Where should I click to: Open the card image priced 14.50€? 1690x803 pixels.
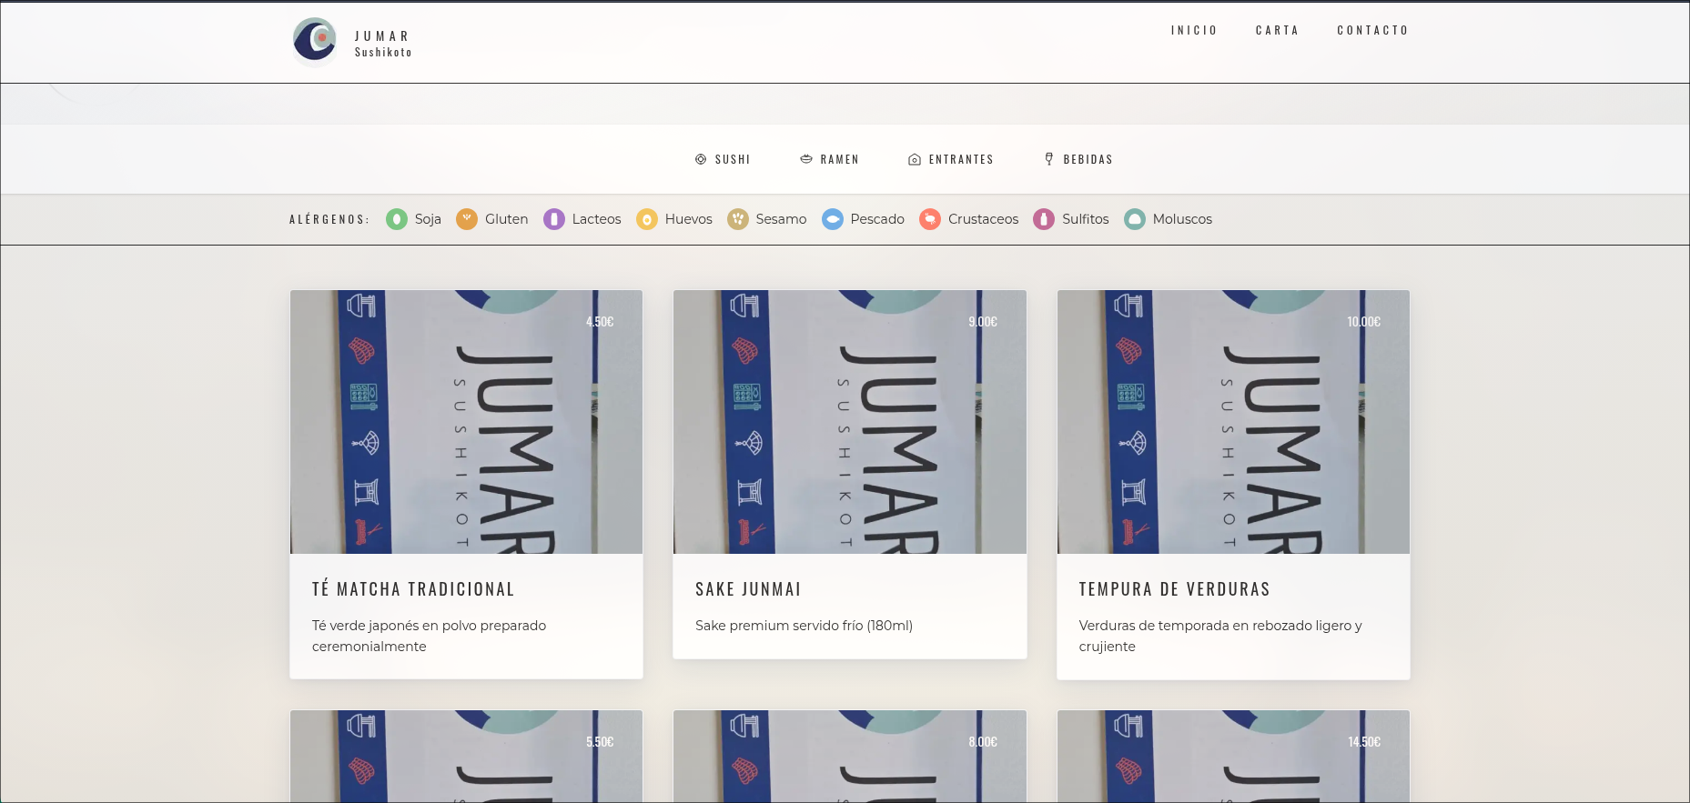click(x=1233, y=757)
